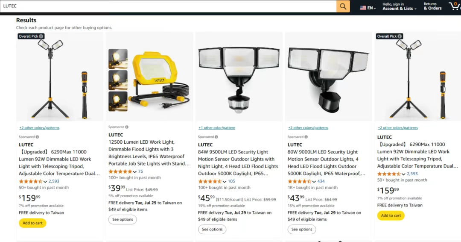The height and width of the screenshot is (242, 461).
Task: Click the orange search magnifier button
Action: point(343,6)
